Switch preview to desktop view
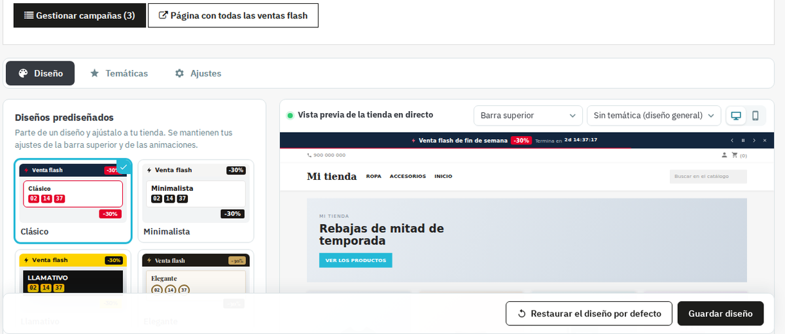Viewport: 785px width, 334px height. pyautogui.click(x=736, y=116)
